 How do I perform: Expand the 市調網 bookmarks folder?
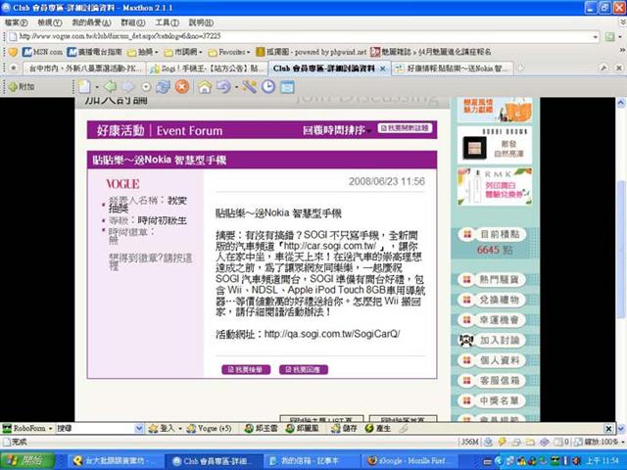pyautogui.click(x=183, y=52)
